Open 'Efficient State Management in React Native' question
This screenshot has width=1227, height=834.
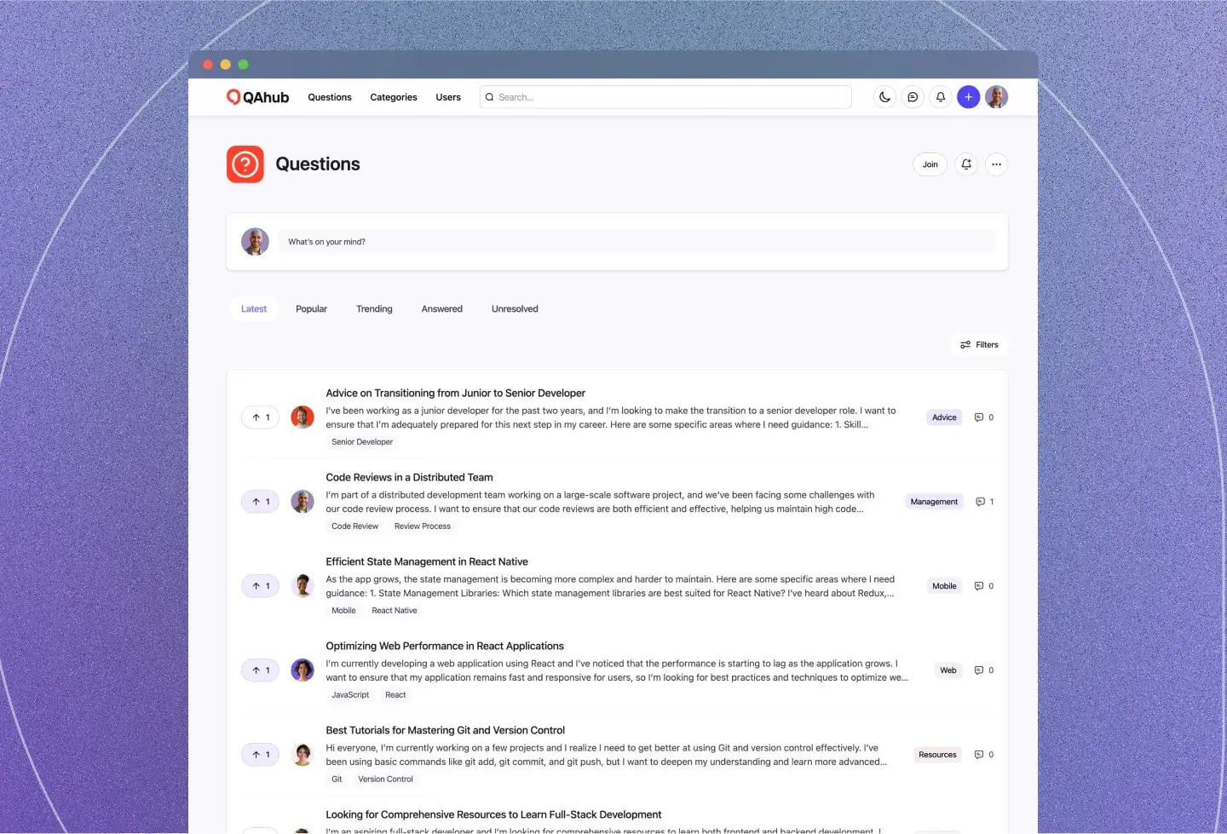coord(427,562)
